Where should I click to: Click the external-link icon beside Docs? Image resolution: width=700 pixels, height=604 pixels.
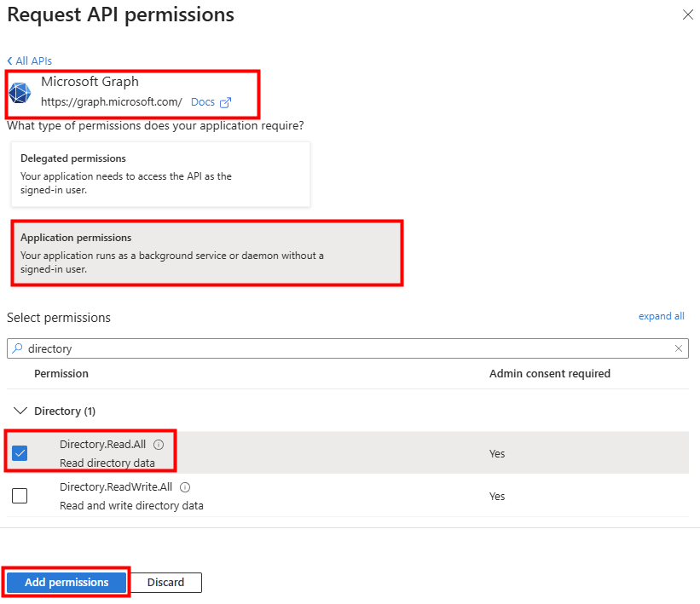pyautogui.click(x=226, y=102)
